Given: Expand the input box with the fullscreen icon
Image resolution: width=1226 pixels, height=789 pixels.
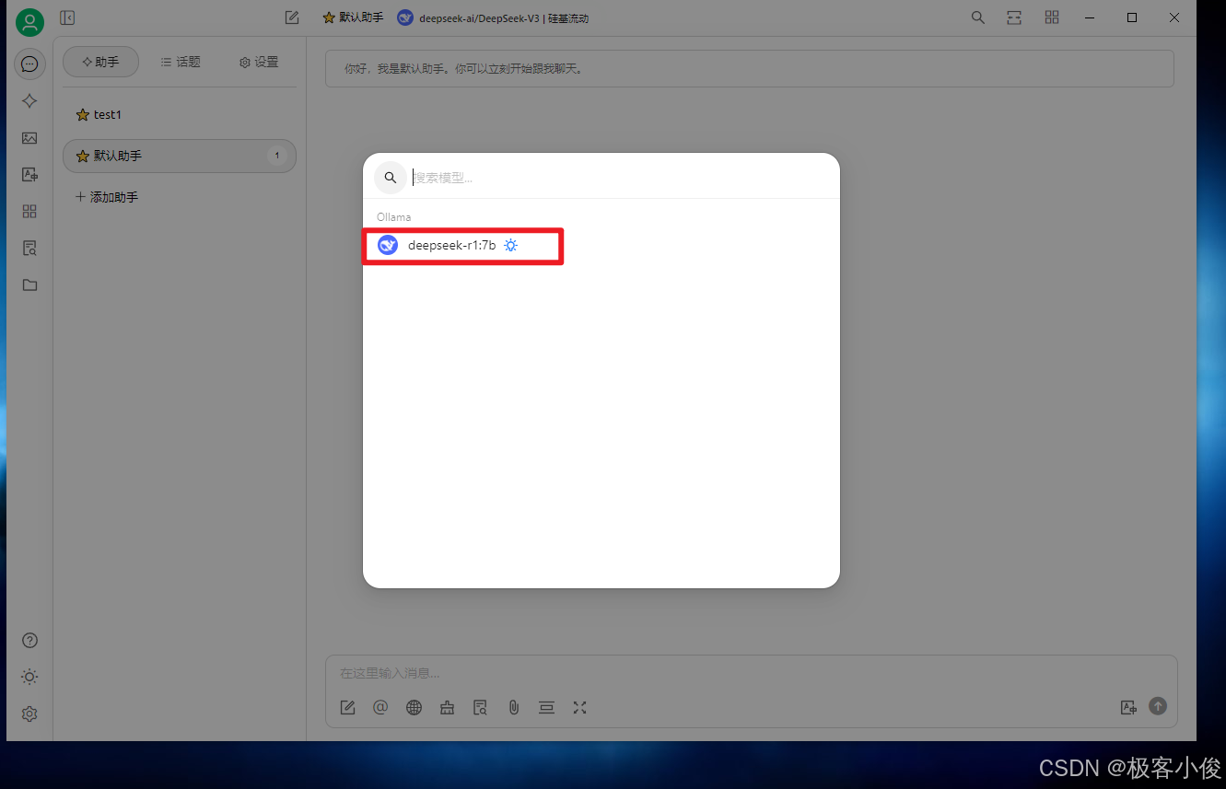Looking at the screenshot, I should [x=579, y=707].
